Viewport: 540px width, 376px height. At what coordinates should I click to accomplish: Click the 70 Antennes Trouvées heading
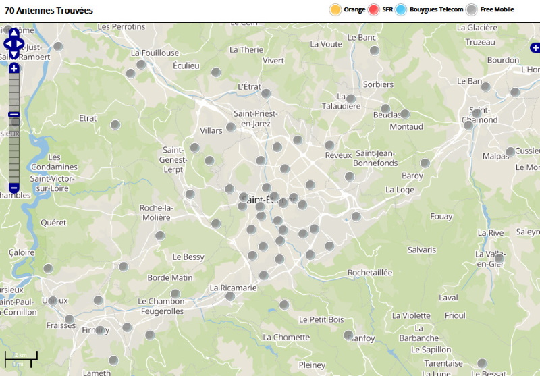(49, 11)
